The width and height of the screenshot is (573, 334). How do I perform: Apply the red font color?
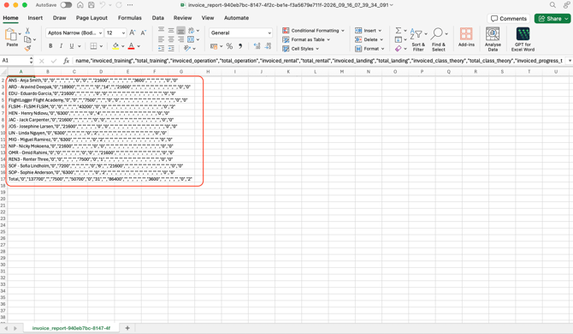click(x=131, y=46)
